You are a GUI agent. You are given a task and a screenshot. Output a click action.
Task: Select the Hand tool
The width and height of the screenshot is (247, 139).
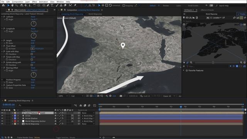pos(12,5)
